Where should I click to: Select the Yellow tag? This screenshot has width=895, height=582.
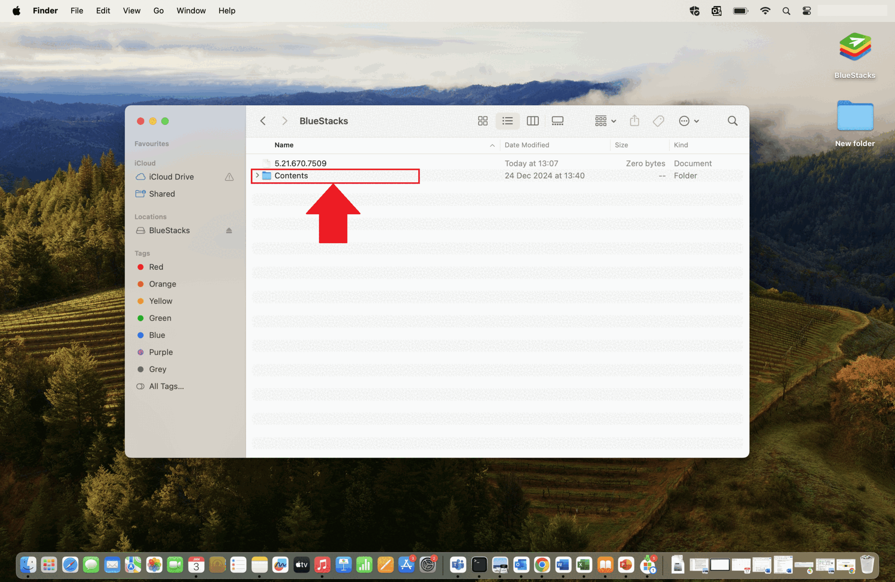(x=160, y=301)
